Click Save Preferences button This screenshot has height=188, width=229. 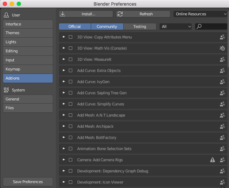[28, 182]
